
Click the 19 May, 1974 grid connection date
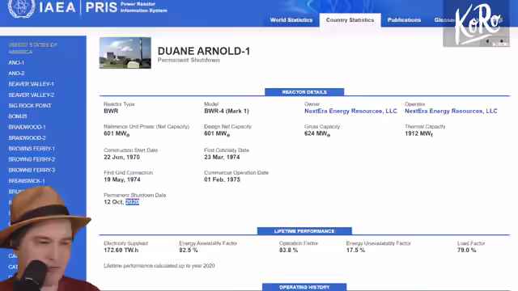click(122, 179)
